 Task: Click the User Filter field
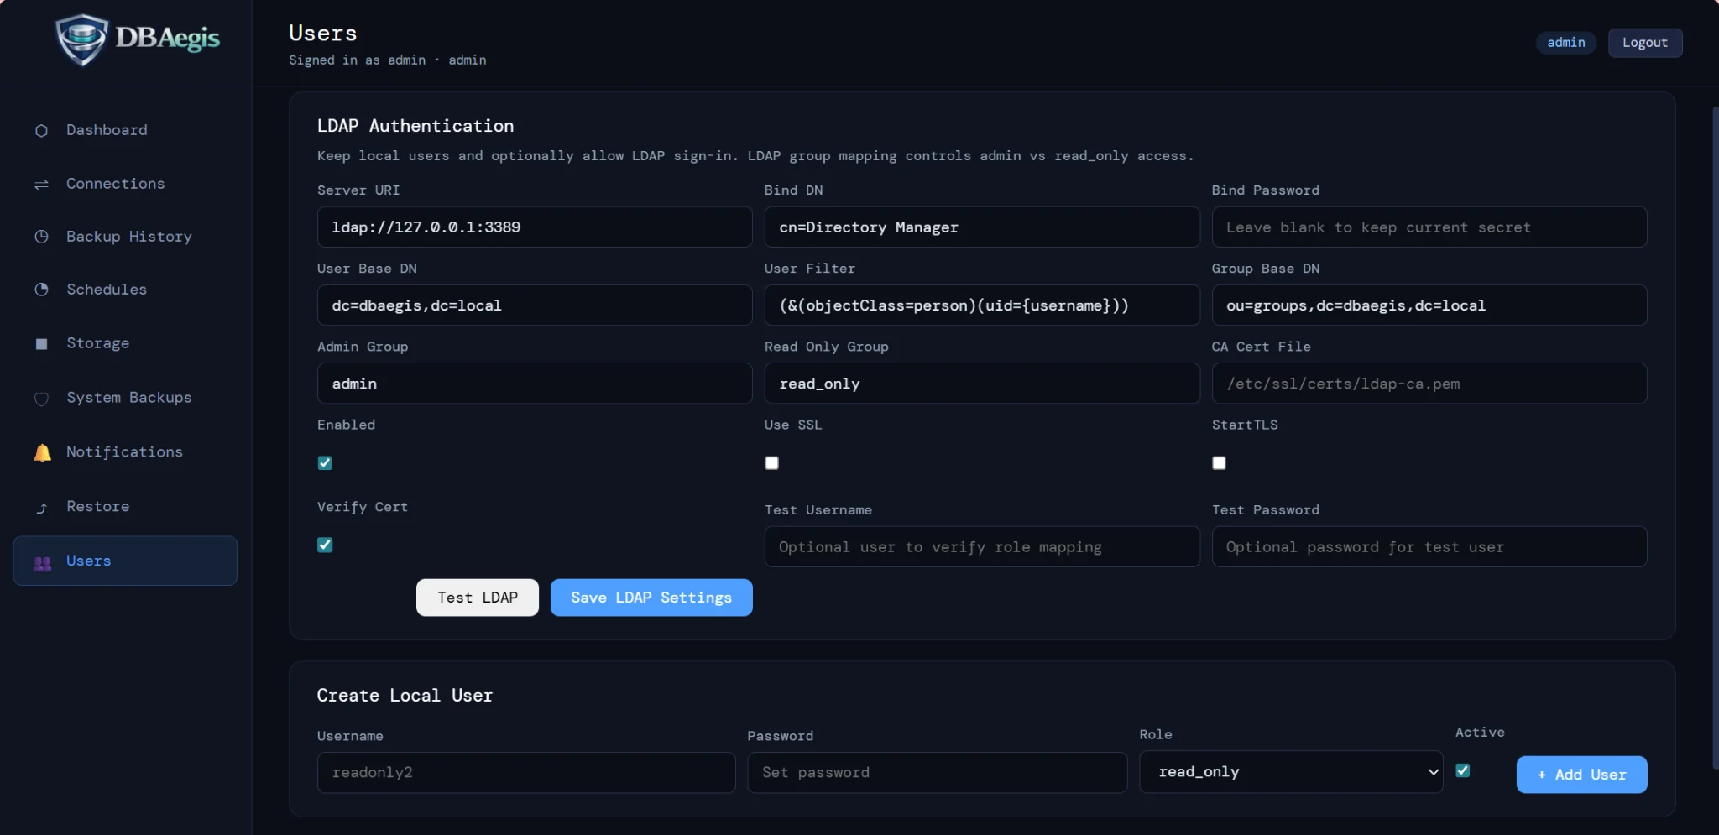point(982,305)
